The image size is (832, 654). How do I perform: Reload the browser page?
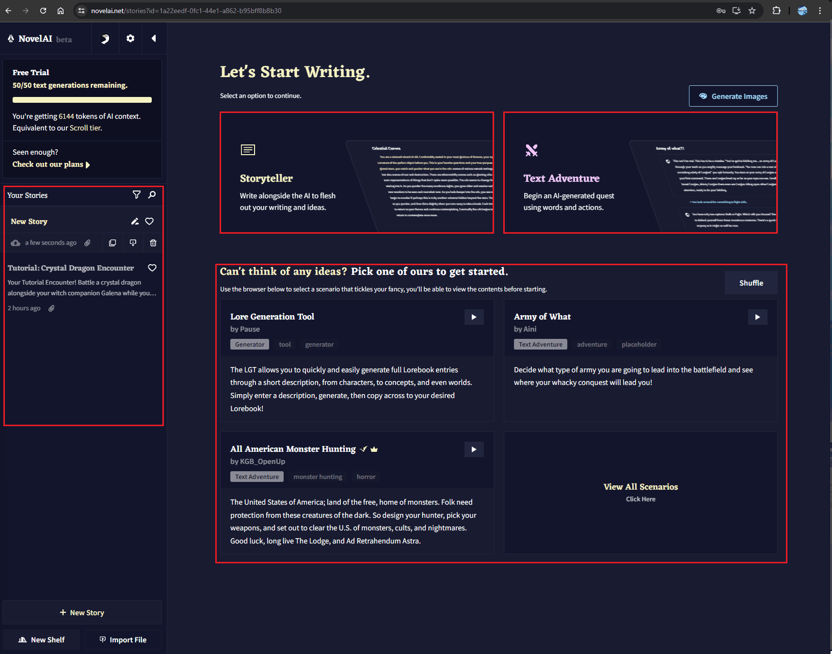(43, 11)
